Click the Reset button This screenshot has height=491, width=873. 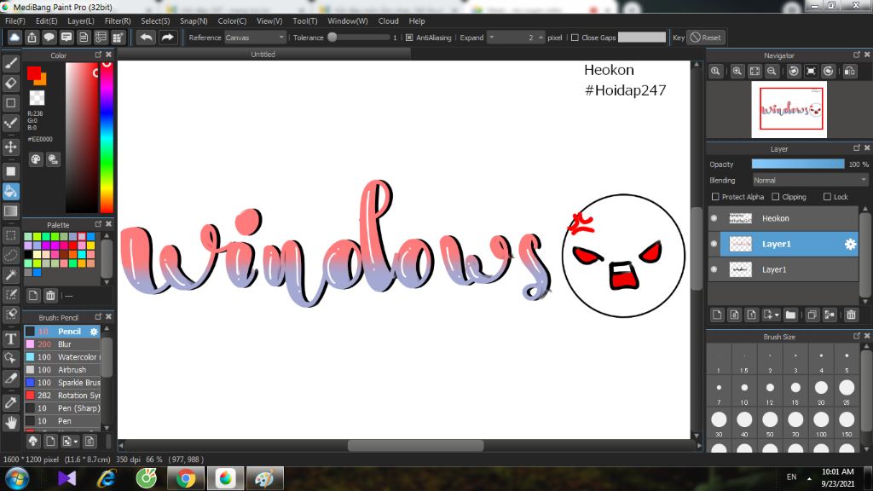click(x=705, y=38)
